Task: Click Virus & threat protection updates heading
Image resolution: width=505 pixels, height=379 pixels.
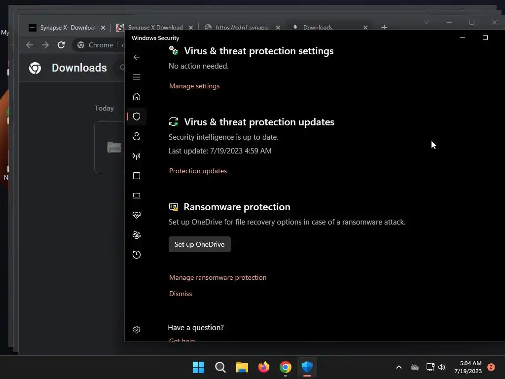Action: [x=259, y=122]
